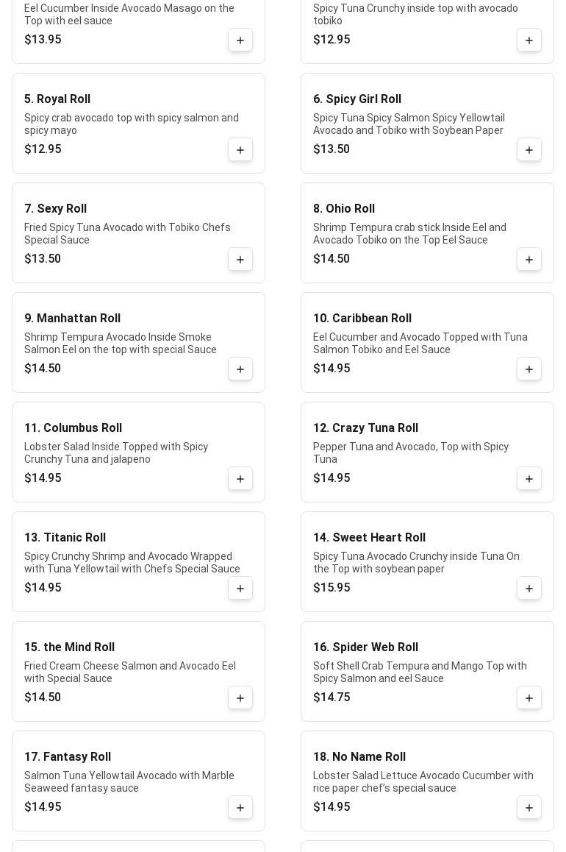The height and width of the screenshot is (852, 566).
Task: Add Sweet Heart Roll to cart
Action: [529, 589]
